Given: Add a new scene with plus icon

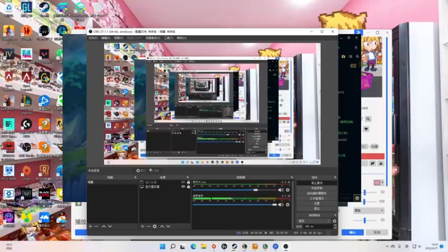Looking at the screenshot, I should pos(90,226).
